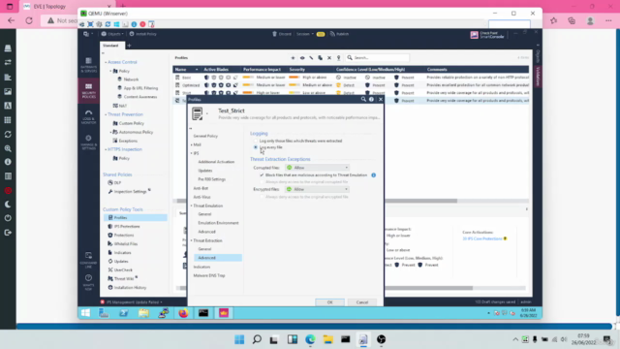Open What's New in sidebar
The height and width of the screenshot is (349, 620).
(88, 281)
